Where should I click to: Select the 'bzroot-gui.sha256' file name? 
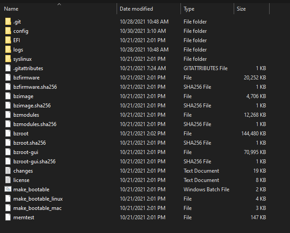(x=35, y=162)
